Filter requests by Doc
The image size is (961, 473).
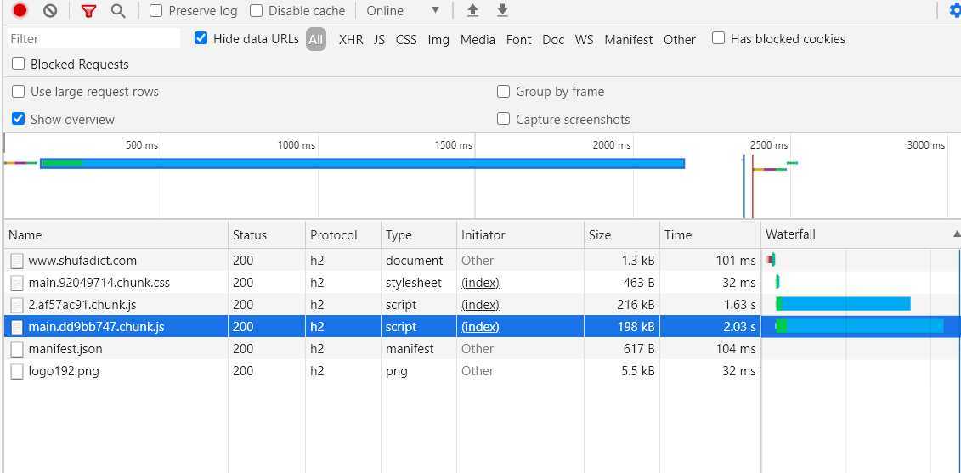[x=553, y=39]
